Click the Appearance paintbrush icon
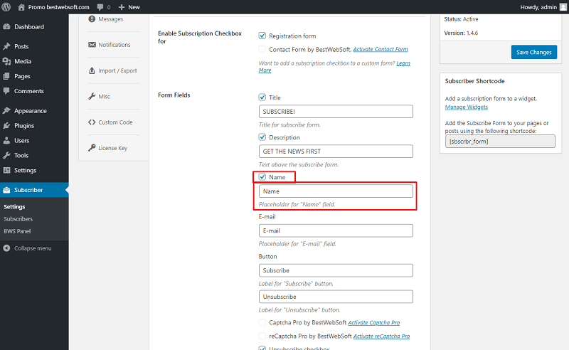Viewport: 569px width, 350px height. pos(6,110)
